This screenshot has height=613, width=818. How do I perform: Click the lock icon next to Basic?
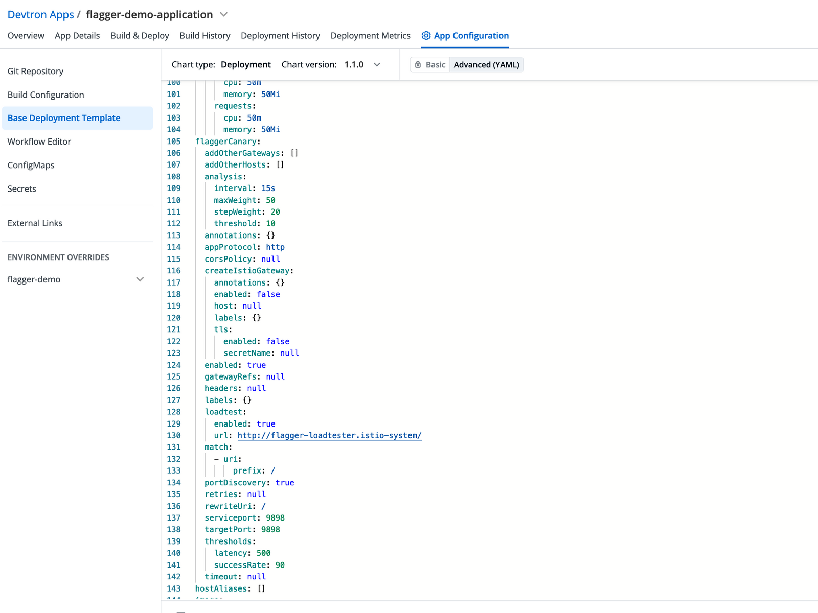coord(419,64)
